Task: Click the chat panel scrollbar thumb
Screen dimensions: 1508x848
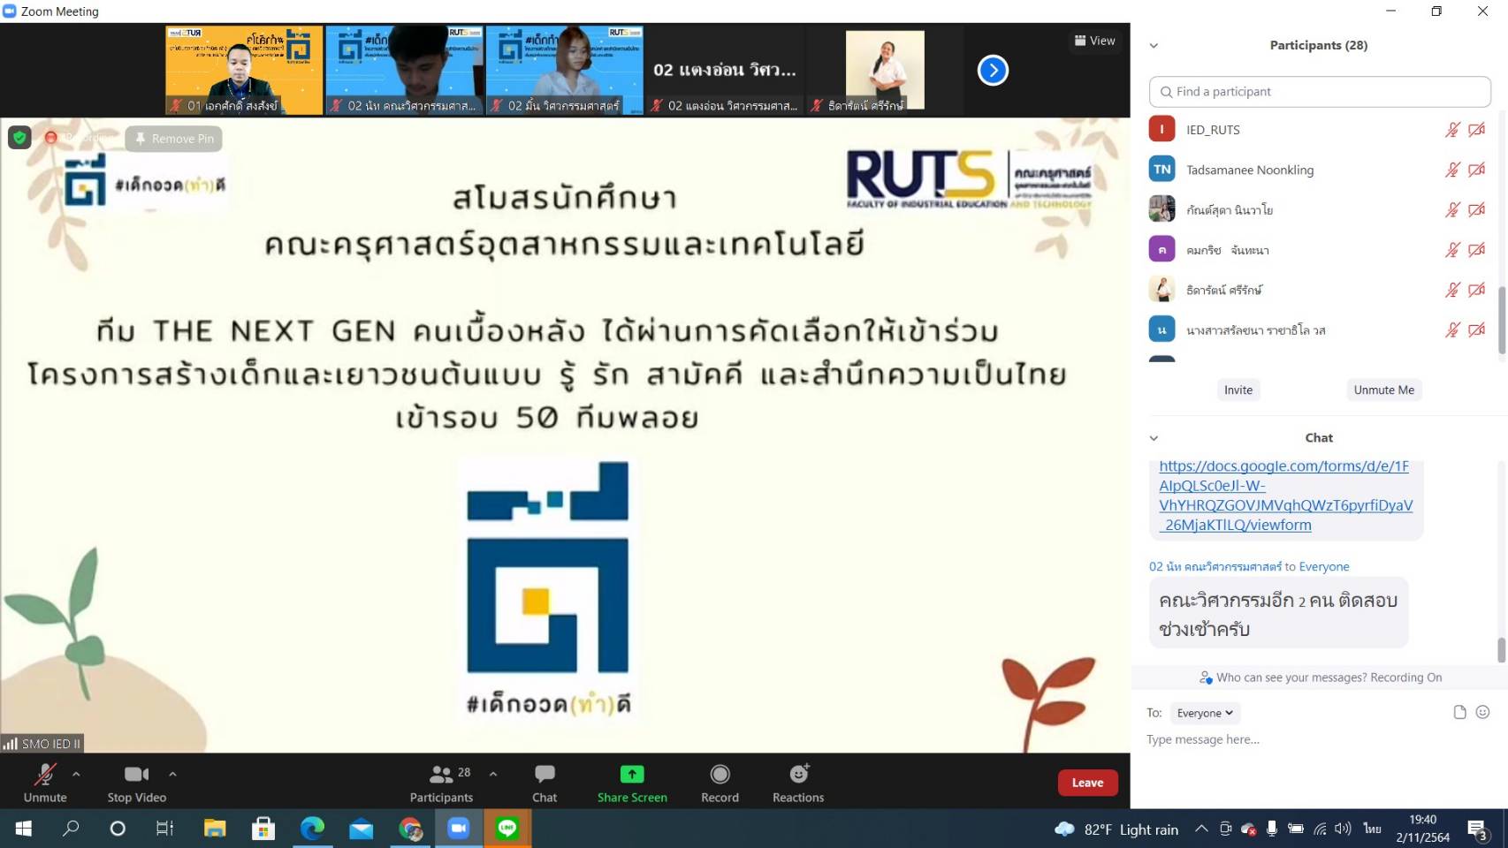Action: [x=1501, y=649]
